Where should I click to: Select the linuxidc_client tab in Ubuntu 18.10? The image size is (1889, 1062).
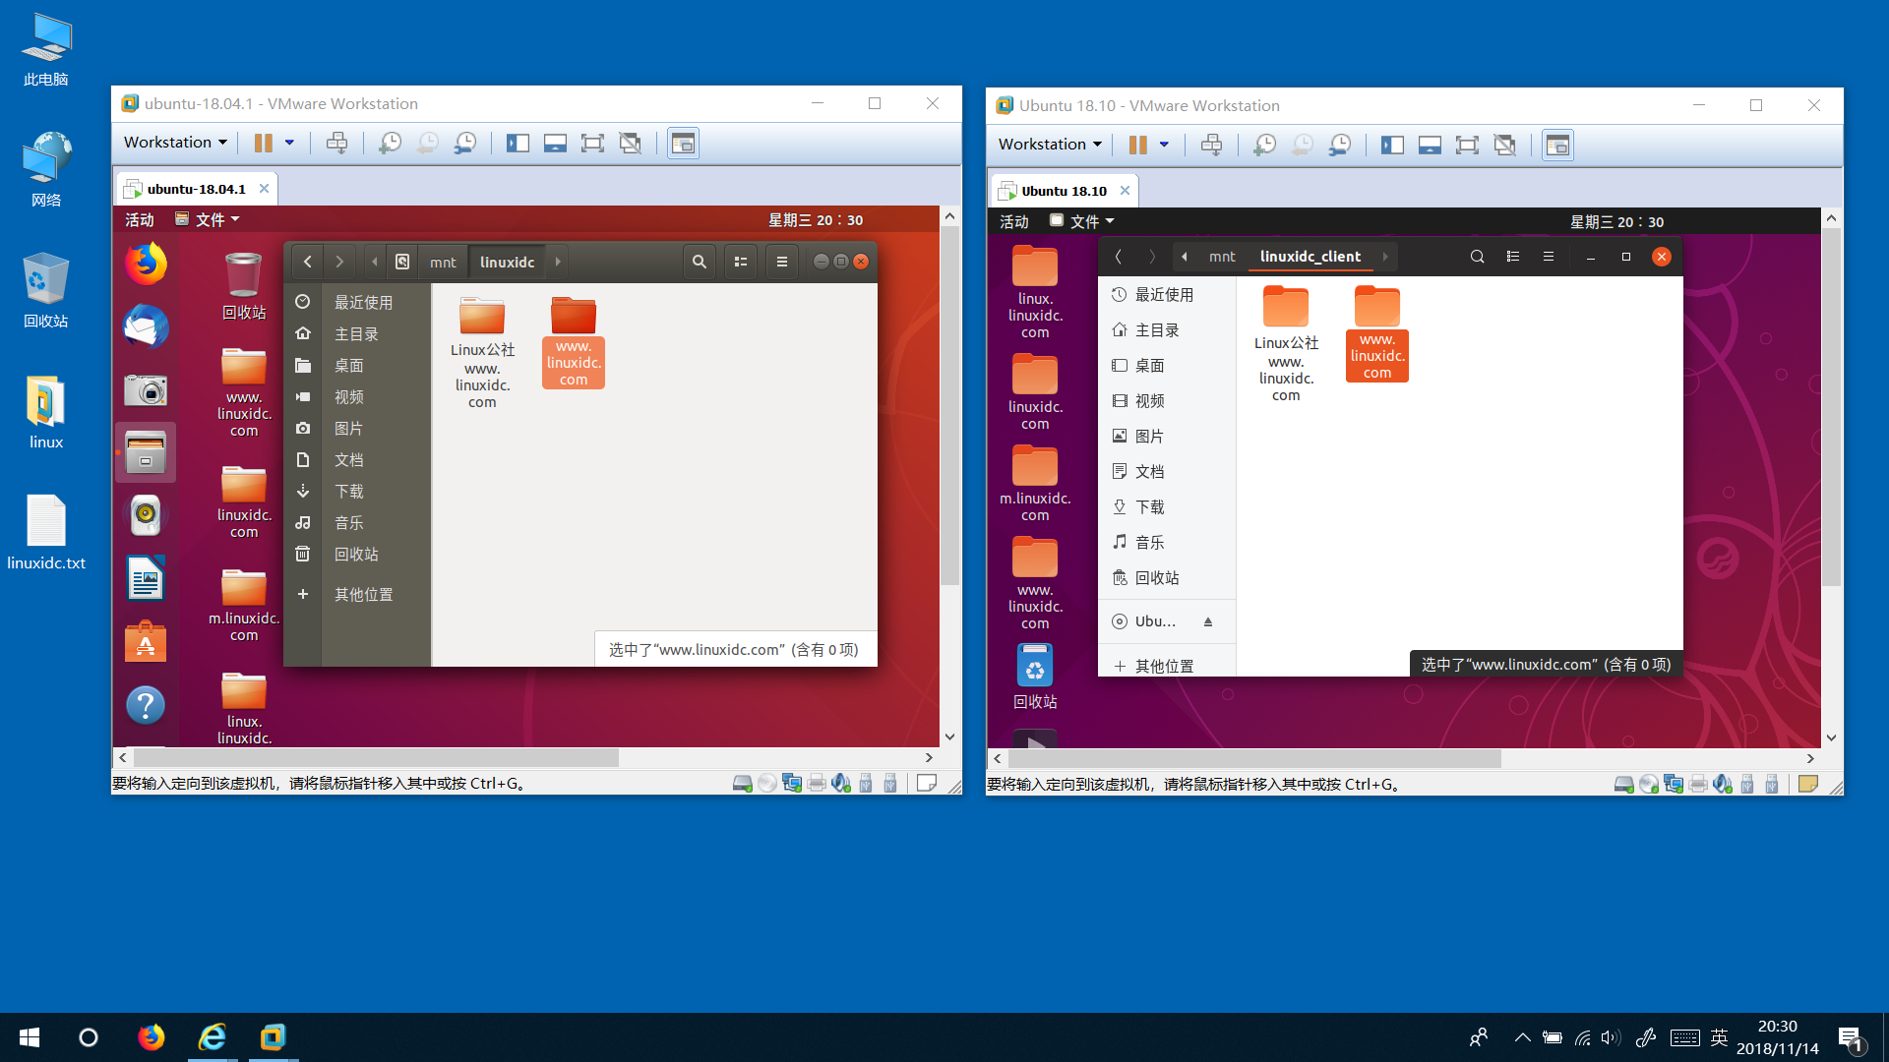[1310, 256]
